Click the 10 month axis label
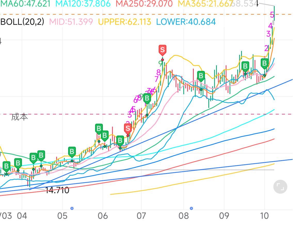 [264, 216]
